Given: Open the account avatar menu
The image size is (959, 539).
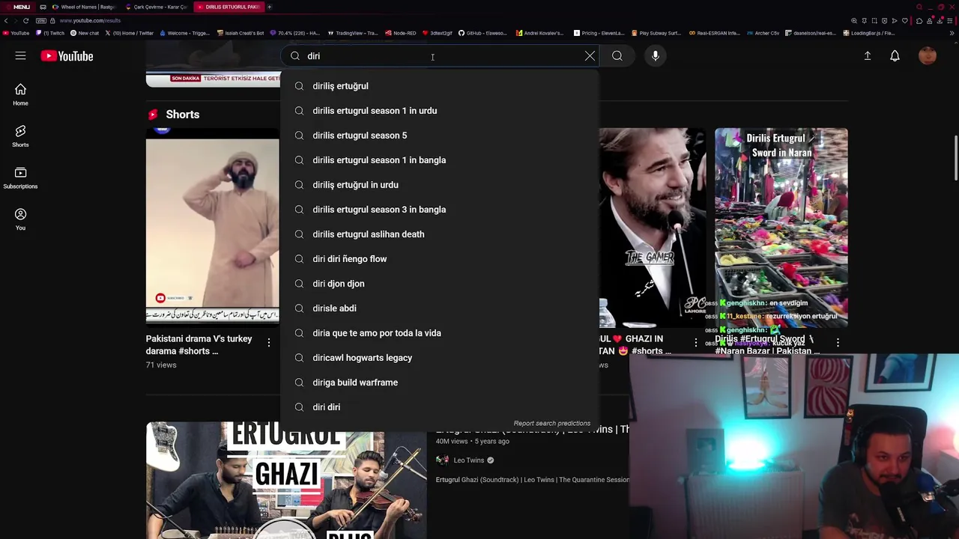Looking at the screenshot, I should [x=928, y=56].
